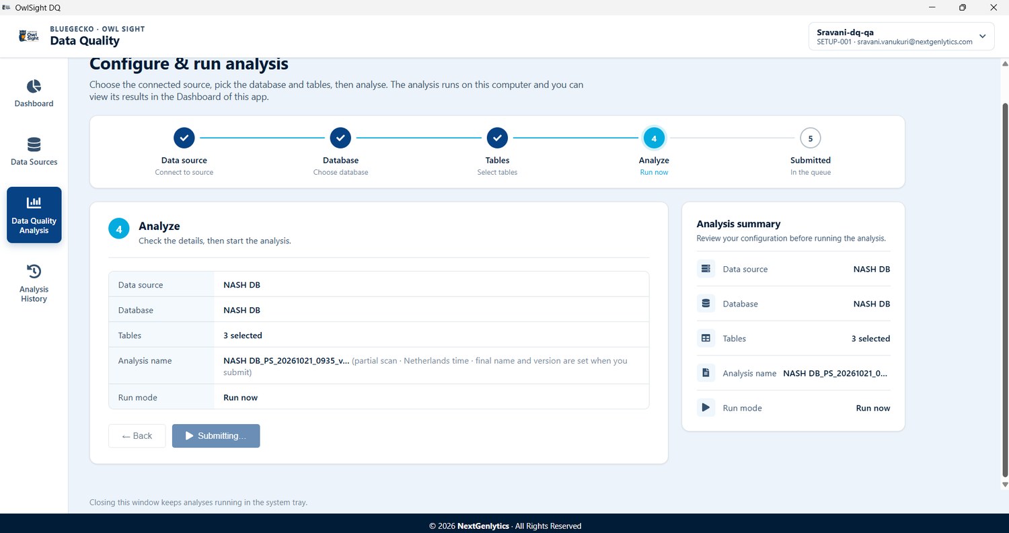Click the truncated analysis name NASH DB_PS_20261021_0935_v...
Screen dimensions: 1009x533
(x=286, y=361)
